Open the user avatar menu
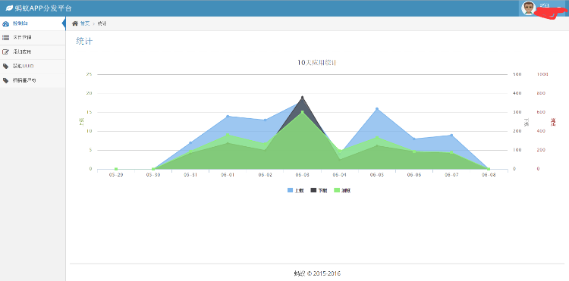 (528, 8)
